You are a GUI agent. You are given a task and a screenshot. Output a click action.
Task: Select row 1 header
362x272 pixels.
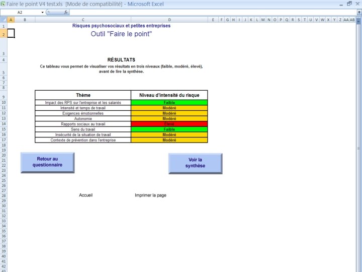point(4,26)
